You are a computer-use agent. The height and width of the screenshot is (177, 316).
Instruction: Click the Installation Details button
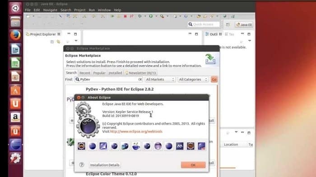105,165
